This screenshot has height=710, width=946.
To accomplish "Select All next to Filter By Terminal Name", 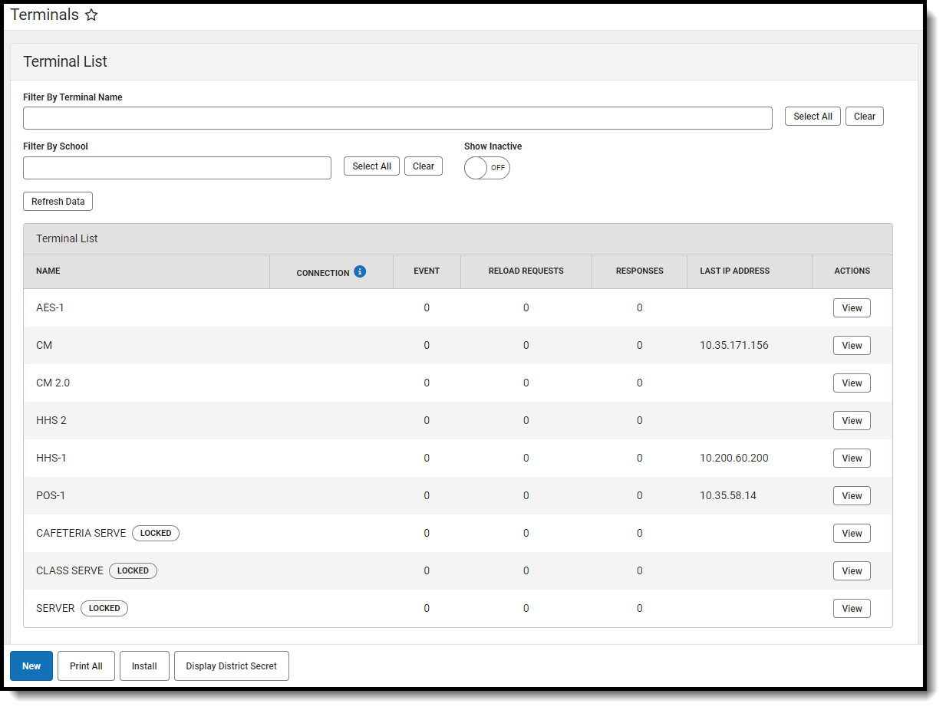I will click(813, 117).
